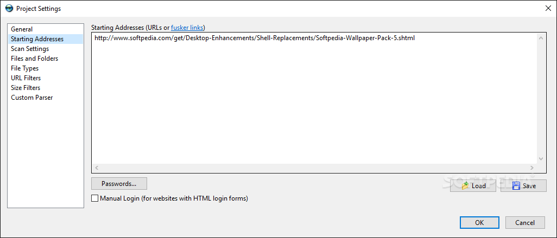Open the General settings page
Screen dimensions: 557x238
click(x=22, y=29)
